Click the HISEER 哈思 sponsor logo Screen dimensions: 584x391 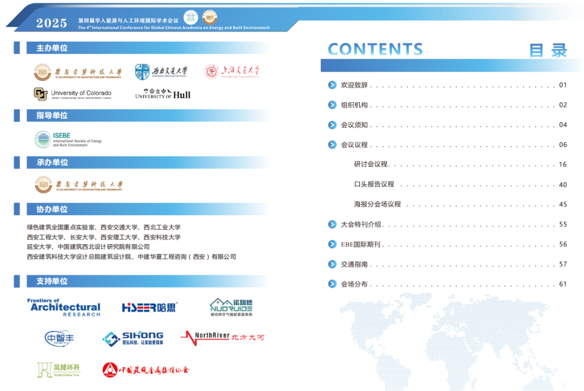coord(149,307)
